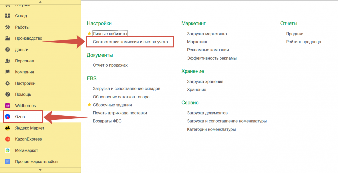Open the Склад section

pos(21,16)
